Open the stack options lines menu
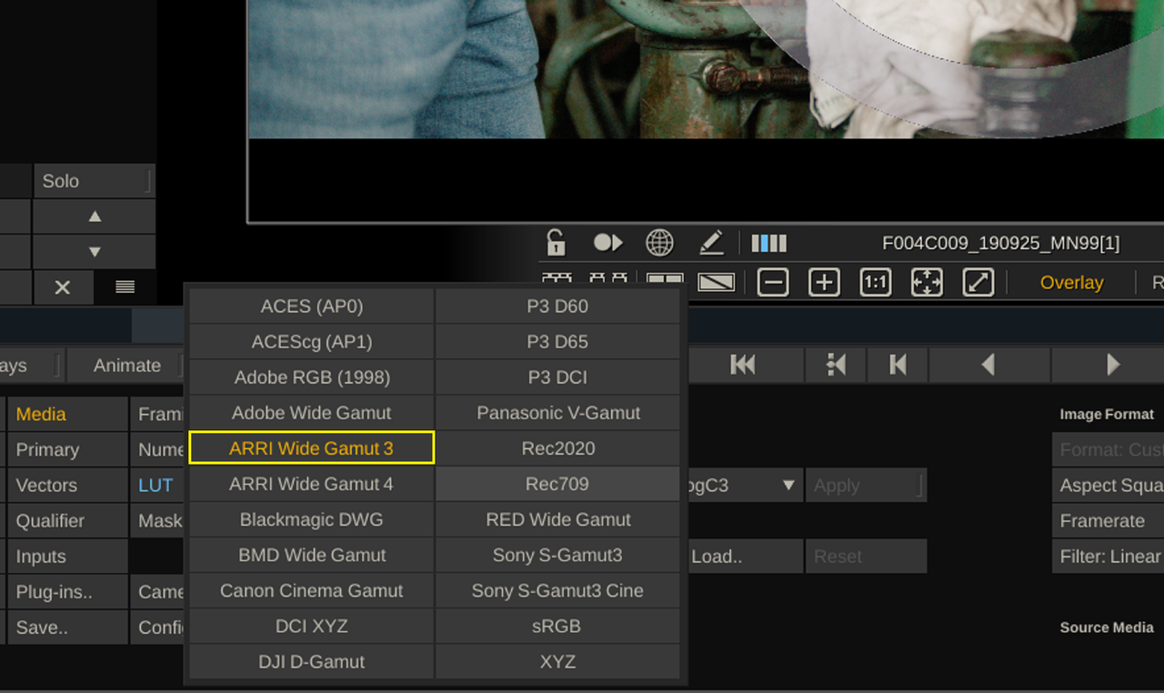The image size is (1164, 693). 125,287
